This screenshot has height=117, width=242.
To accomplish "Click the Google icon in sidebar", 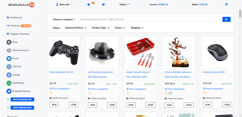I will (9, 75).
